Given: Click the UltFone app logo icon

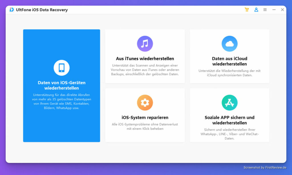Looking at the screenshot, I should pos(12,10).
